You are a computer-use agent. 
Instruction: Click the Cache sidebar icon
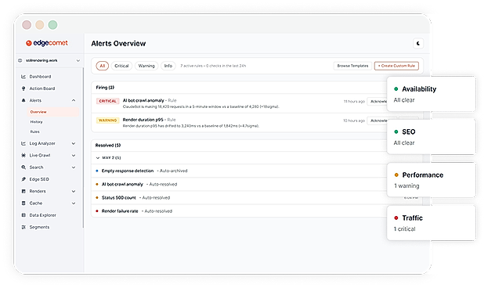point(23,203)
